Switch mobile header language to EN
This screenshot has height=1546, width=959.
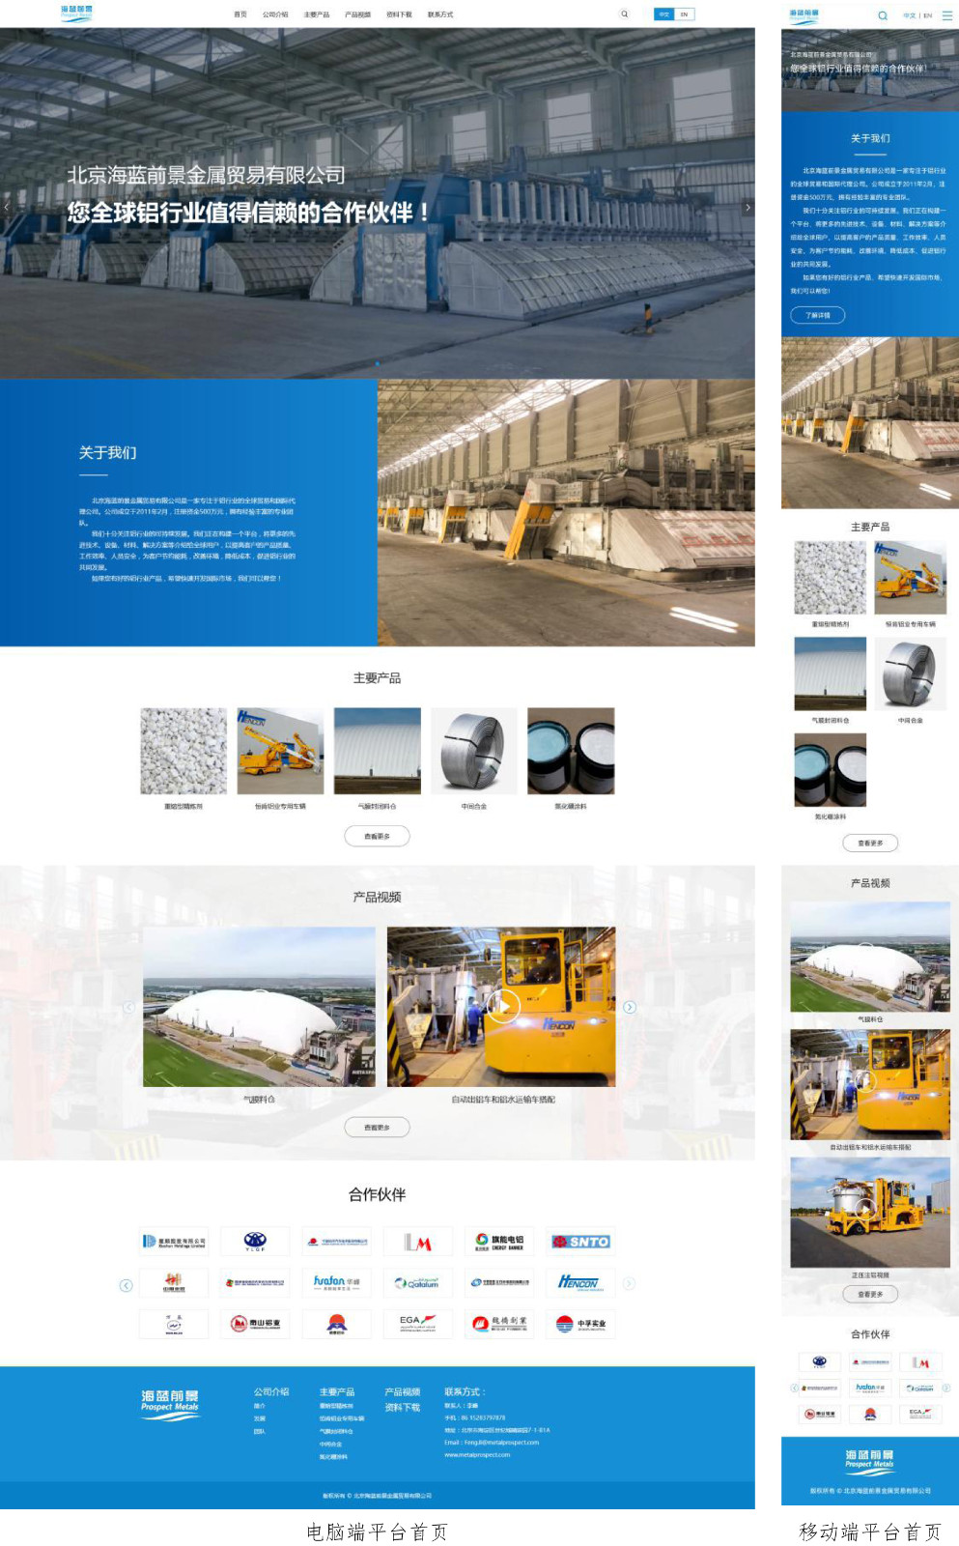click(x=927, y=15)
